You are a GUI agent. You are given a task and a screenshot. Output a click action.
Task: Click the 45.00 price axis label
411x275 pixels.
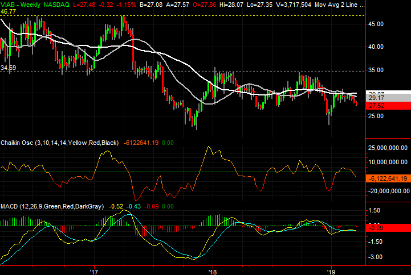click(x=375, y=24)
